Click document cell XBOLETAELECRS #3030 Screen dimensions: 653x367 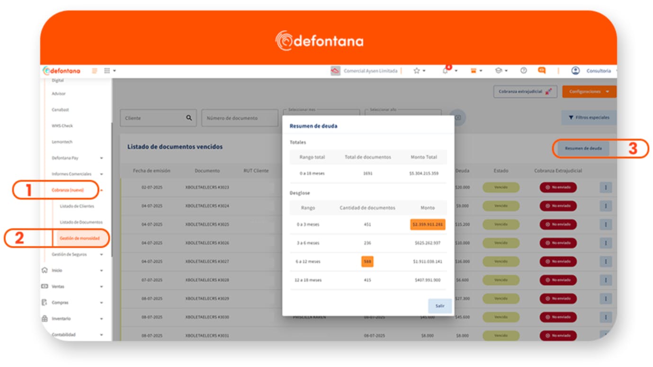click(x=207, y=317)
